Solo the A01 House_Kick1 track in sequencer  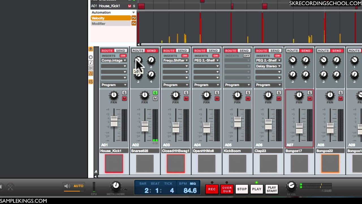coord(134,6)
